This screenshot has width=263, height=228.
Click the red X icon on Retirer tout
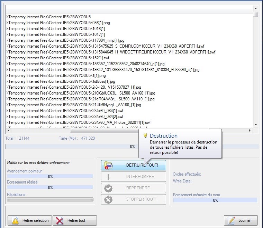60,220
